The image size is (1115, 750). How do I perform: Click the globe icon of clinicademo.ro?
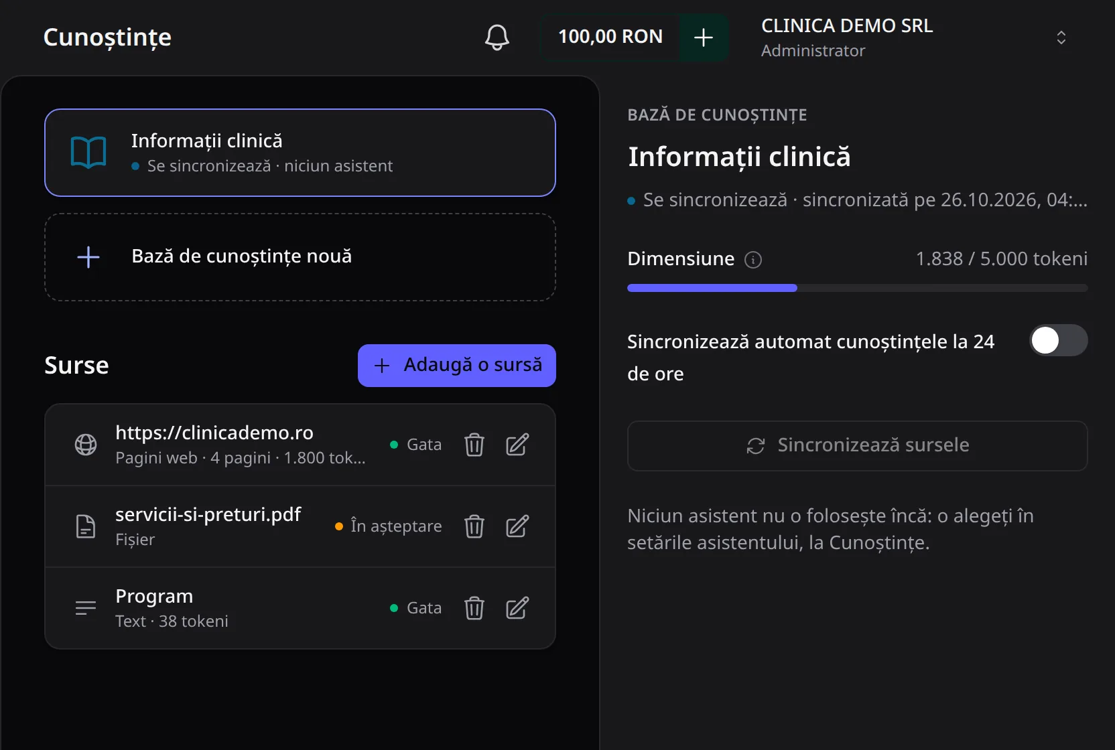tap(86, 445)
